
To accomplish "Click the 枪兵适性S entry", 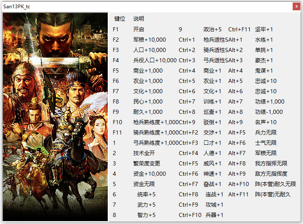I will [x=215, y=40].
